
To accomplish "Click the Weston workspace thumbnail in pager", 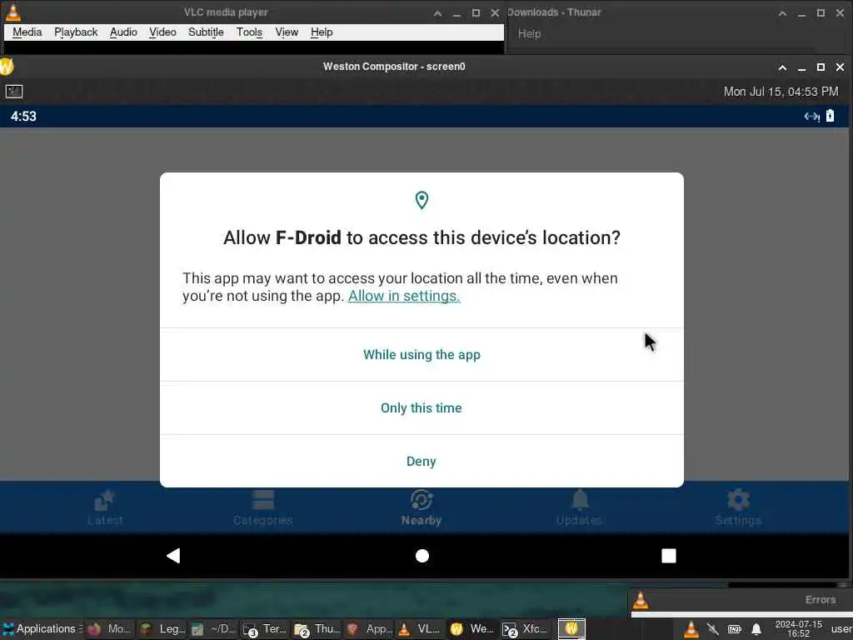I will click(571, 628).
